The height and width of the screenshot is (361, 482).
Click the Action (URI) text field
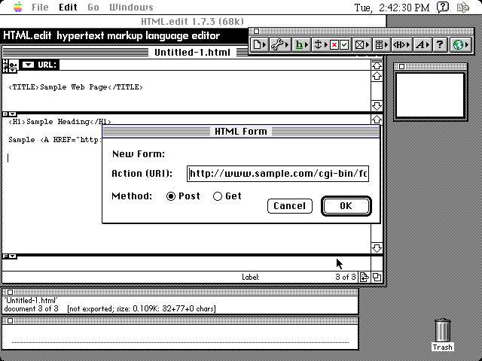[278, 174]
